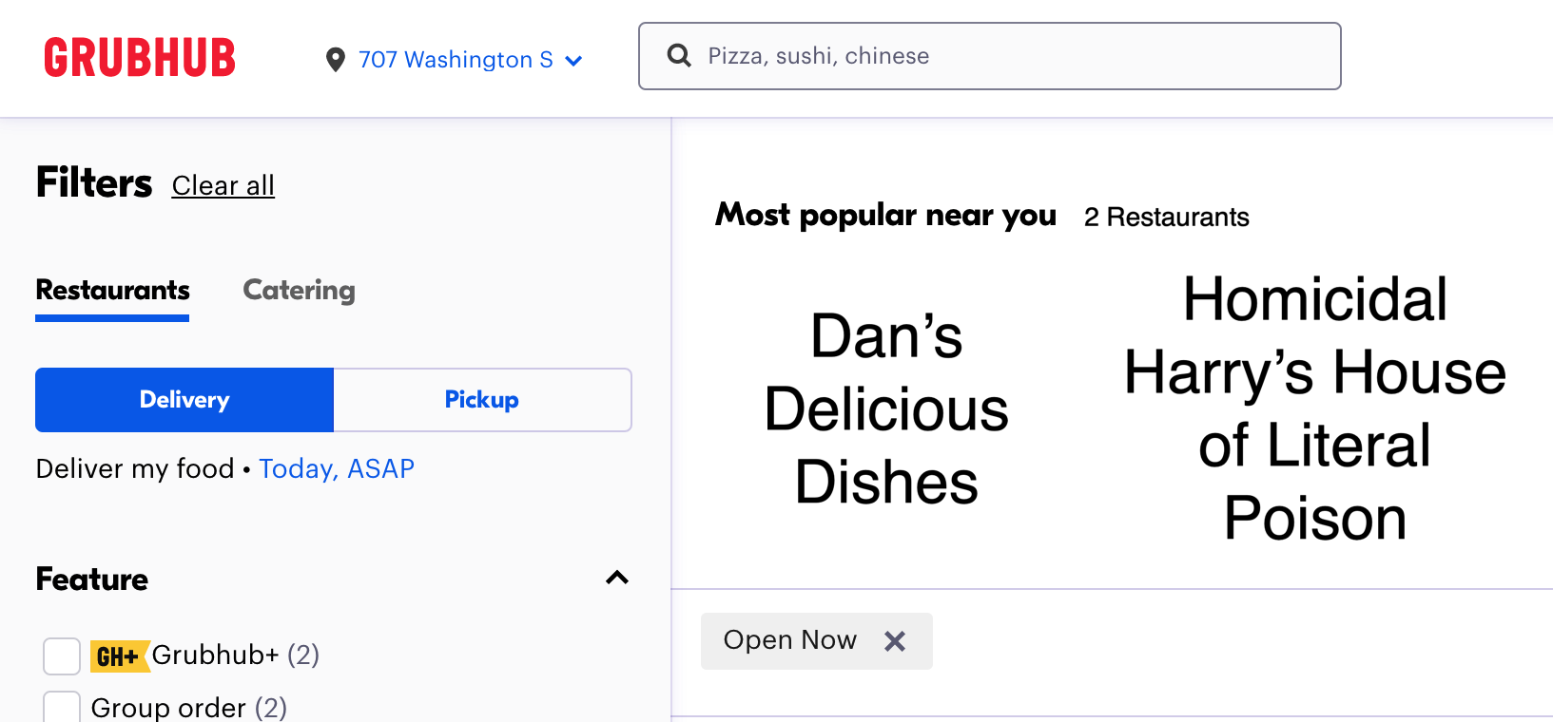
Task: Select the Delivery option
Action: coord(184,400)
